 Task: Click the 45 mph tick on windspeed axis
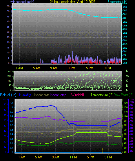point(8,17)
